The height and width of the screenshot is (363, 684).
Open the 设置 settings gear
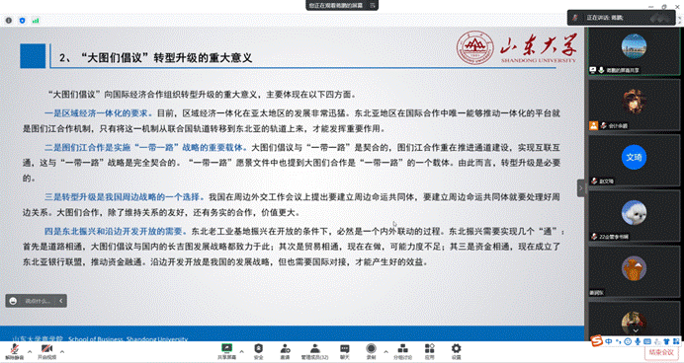point(456,352)
